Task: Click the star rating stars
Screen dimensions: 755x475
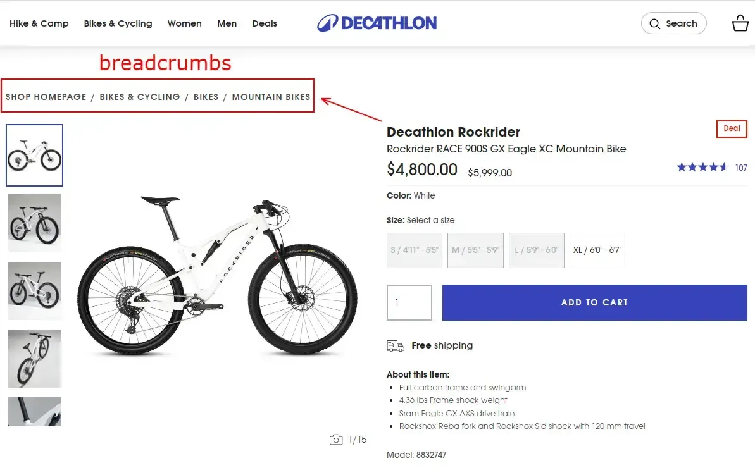Action: click(x=701, y=167)
